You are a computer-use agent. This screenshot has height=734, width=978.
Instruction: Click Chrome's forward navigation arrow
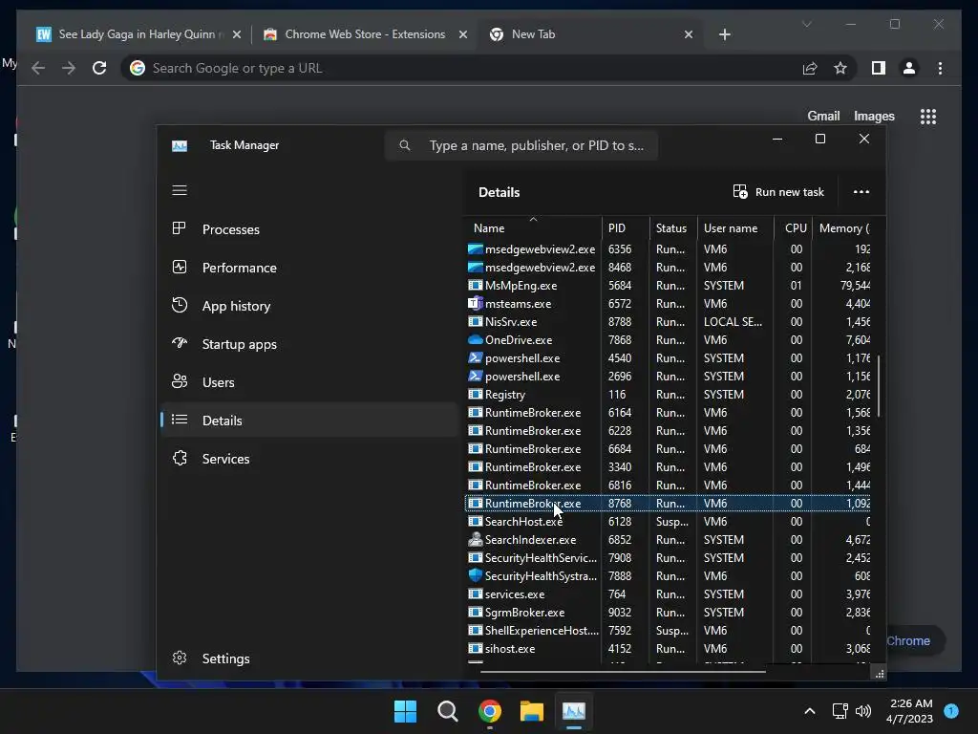pos(69,68)
